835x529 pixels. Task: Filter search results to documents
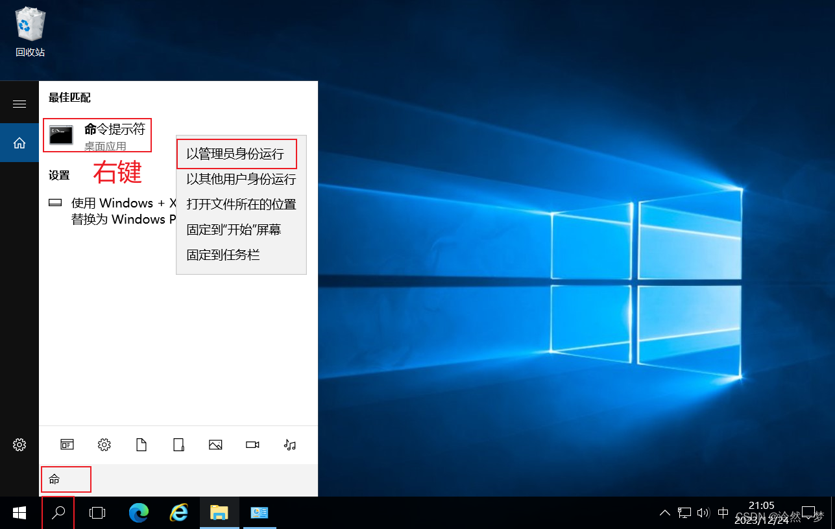pos(141,445)
